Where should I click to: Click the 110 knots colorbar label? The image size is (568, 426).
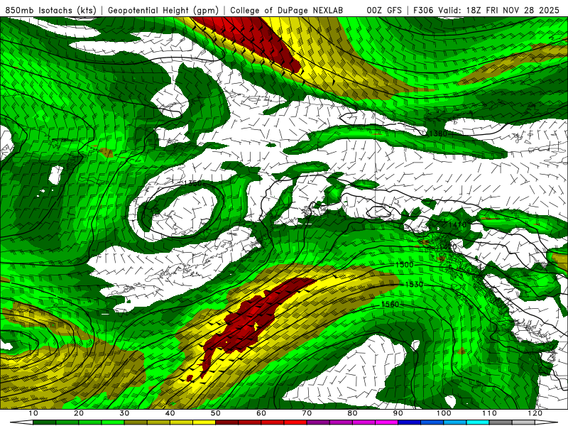click(489, 413)
